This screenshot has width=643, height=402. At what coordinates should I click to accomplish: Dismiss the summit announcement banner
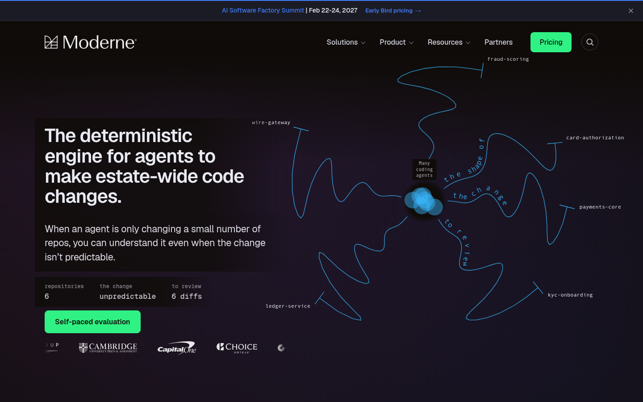click(631, 11)
